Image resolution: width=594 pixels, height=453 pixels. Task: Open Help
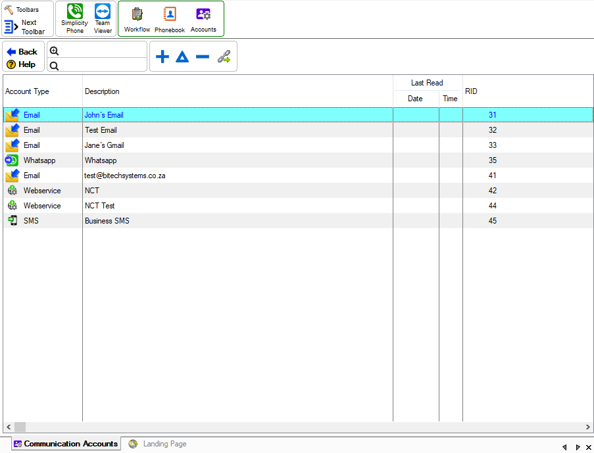[22, 64]
